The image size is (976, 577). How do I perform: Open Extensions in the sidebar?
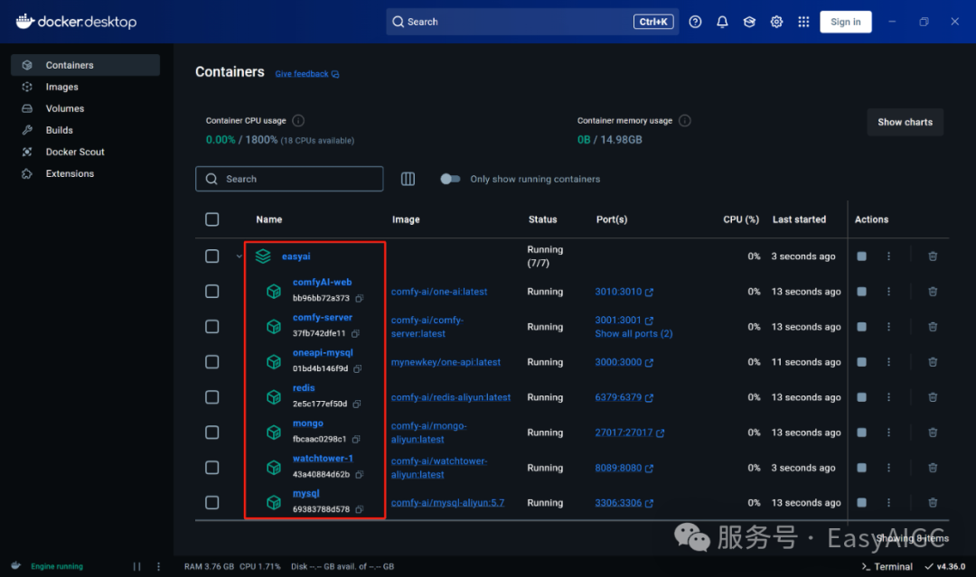click(85, 173)
